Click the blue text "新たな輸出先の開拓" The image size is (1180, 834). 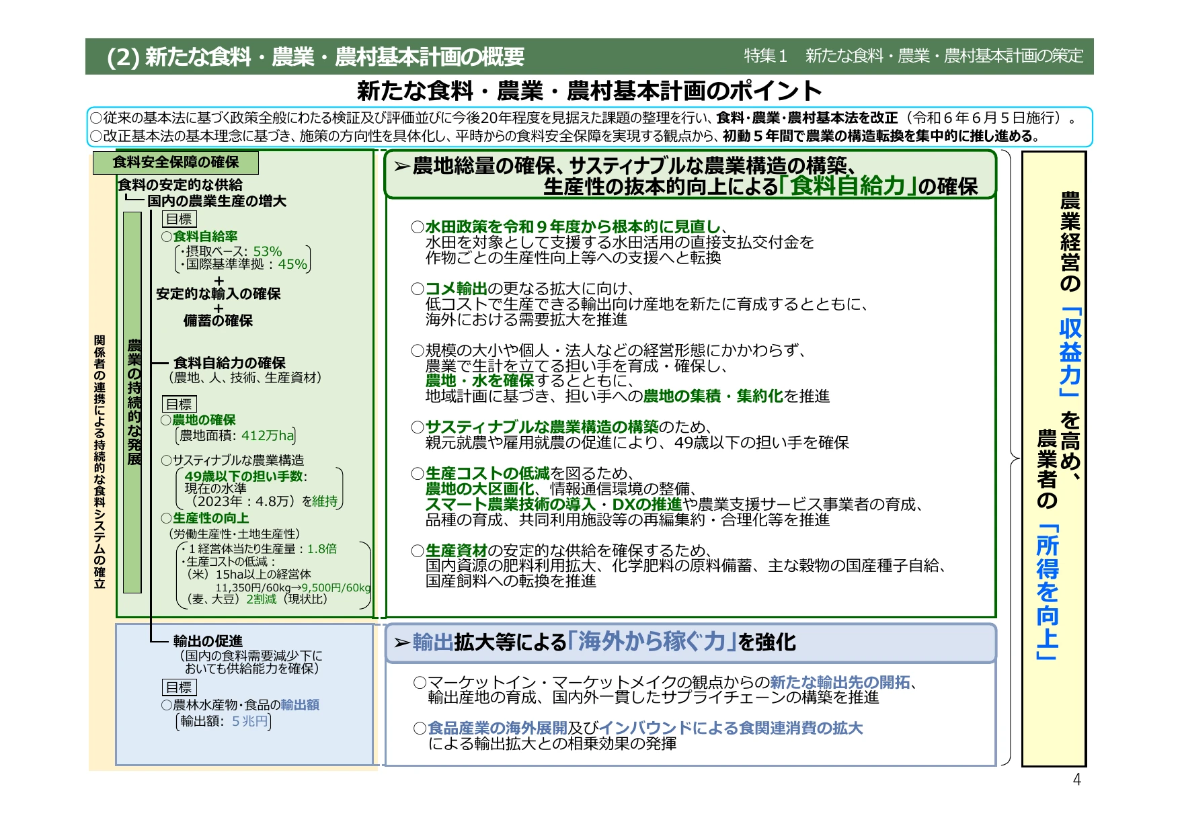coord(840,683)
